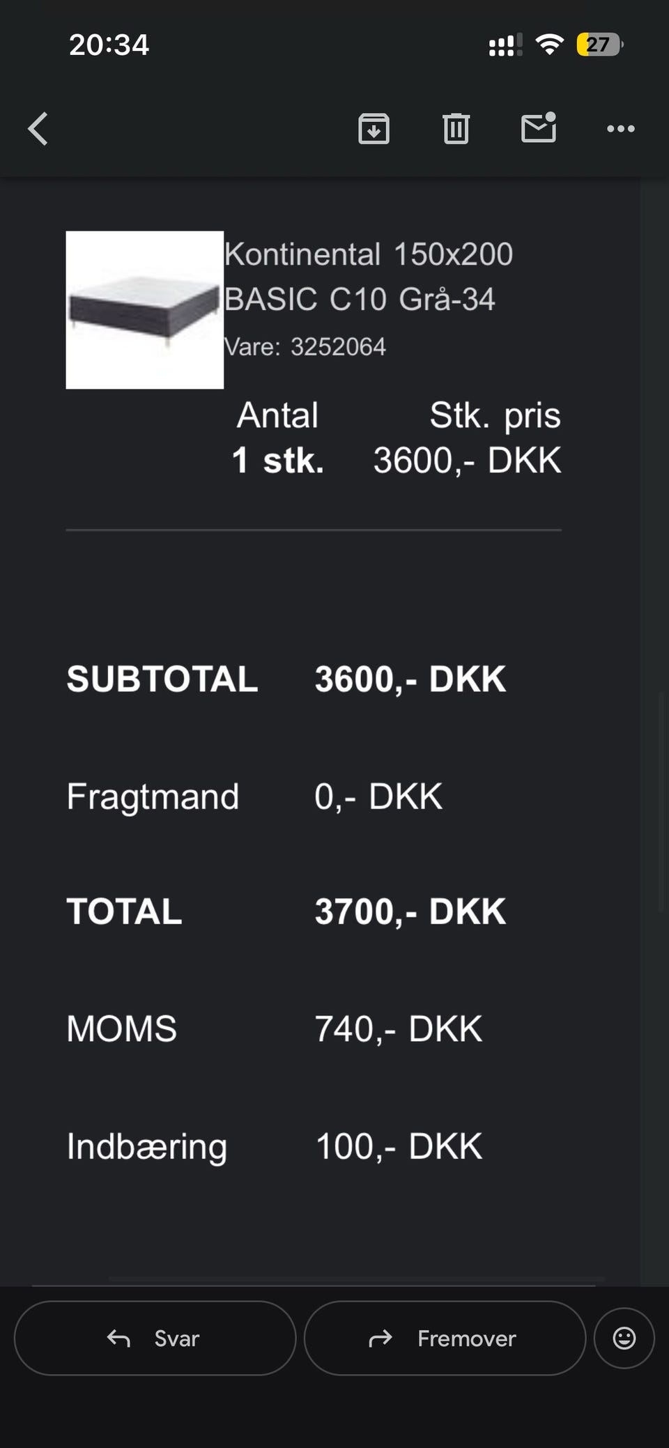This screenshot has height=1448, width=669.
Task: Tap the SUBTOTAL 3600,- DKK value
Action: (410, 679)
